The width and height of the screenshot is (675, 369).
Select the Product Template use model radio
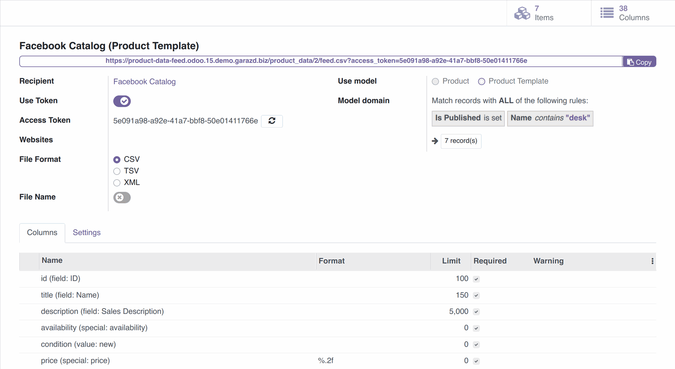tap(482, 82)
